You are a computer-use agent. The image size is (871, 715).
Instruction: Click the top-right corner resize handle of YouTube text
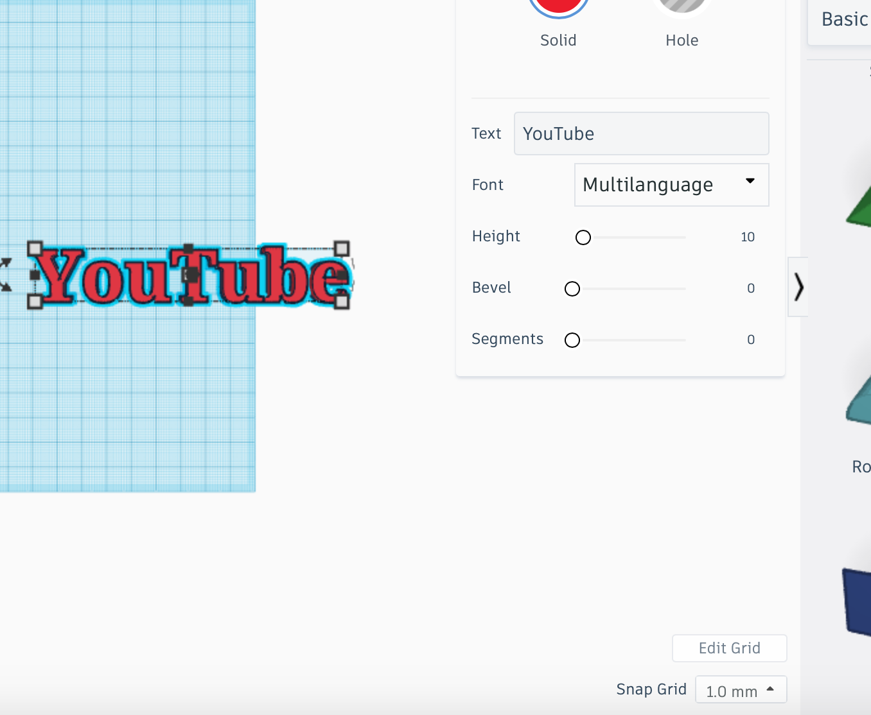[x=342, y=248]
